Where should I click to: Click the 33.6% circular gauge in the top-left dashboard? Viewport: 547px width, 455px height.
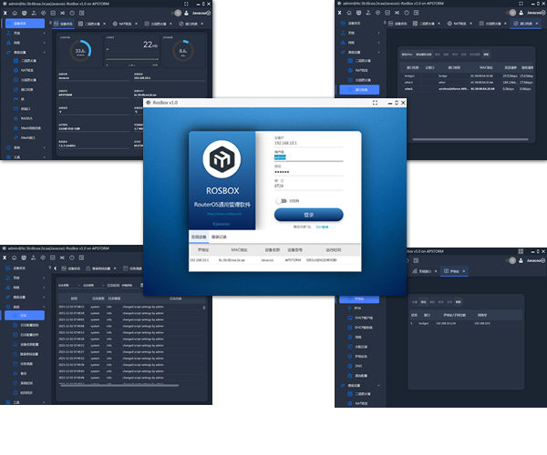pyautogui.click(x=80, y=51)
